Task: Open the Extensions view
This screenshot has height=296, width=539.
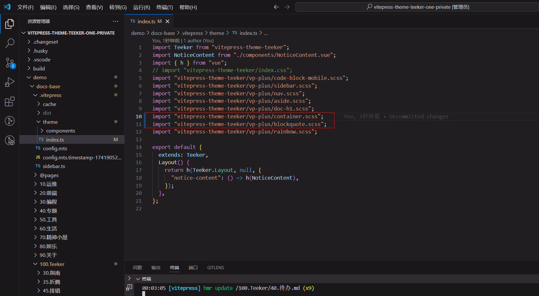Action: 10,101
